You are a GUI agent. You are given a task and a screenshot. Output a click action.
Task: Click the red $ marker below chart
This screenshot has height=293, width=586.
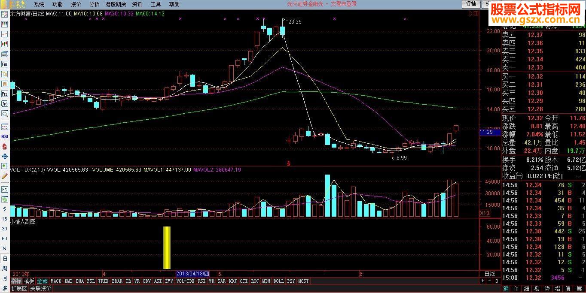coord(289,163)
